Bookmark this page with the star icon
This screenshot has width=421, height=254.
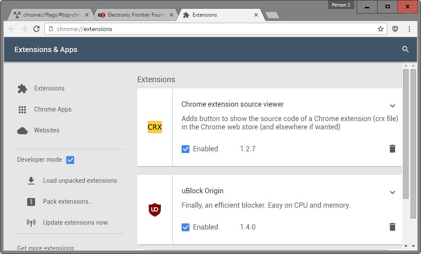coord(381,29)
